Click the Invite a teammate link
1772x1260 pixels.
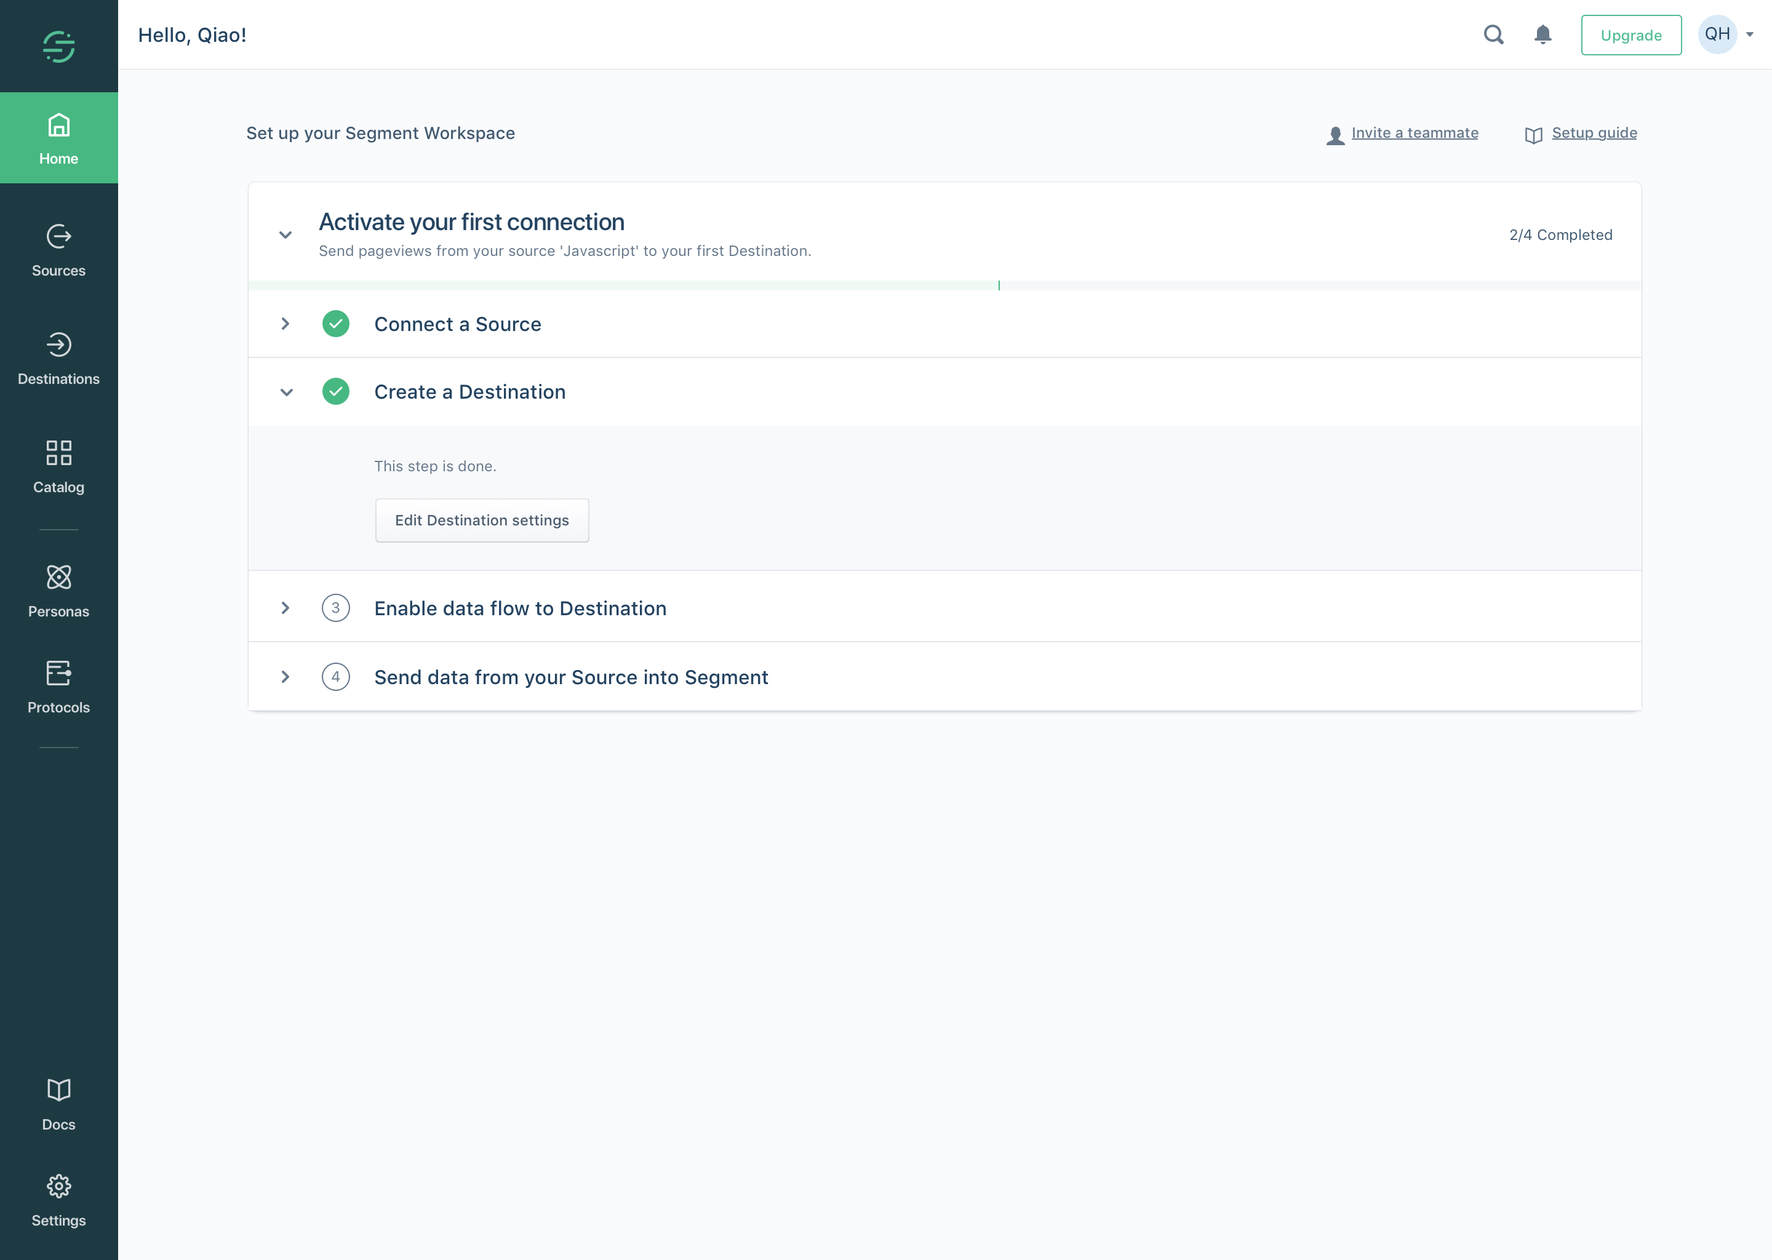[1415, 133]
